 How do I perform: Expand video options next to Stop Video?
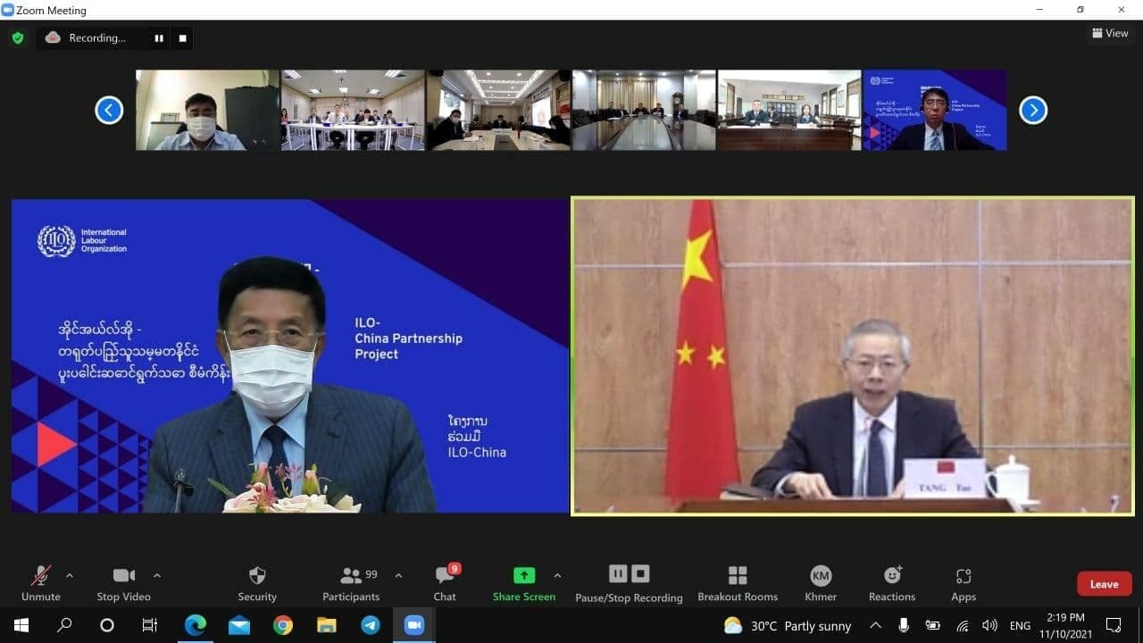(157, 576)
